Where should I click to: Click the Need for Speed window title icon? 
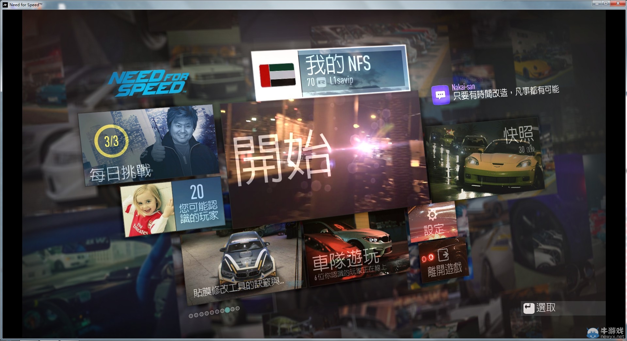pyautogui.click(x=5, y=5)
